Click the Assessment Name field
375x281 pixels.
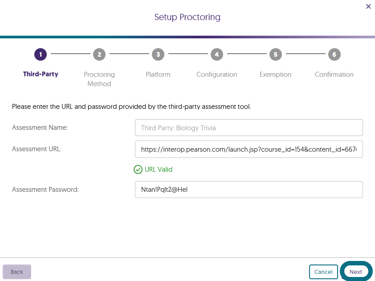tap(249, 128)
